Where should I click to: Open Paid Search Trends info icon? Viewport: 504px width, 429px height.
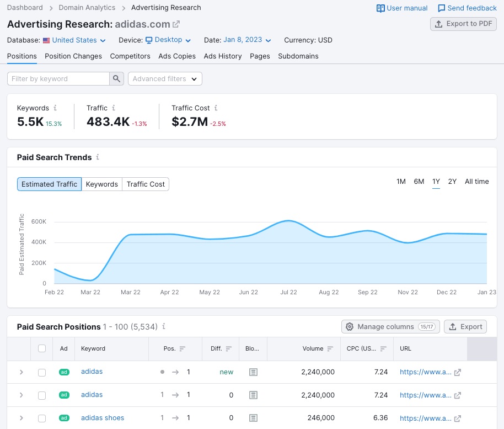point(98,157)
